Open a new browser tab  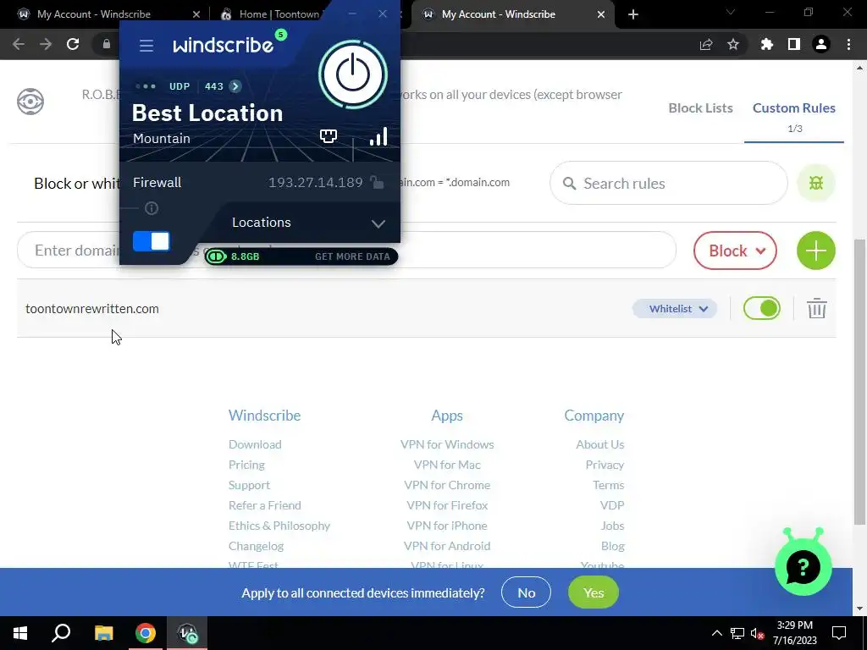click(633, 14)
